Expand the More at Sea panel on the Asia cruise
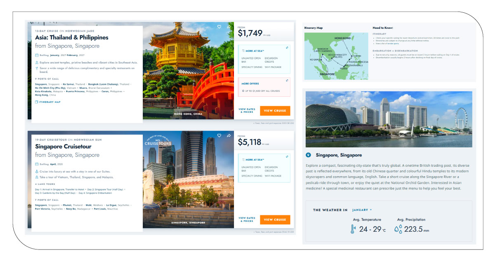 287,47
